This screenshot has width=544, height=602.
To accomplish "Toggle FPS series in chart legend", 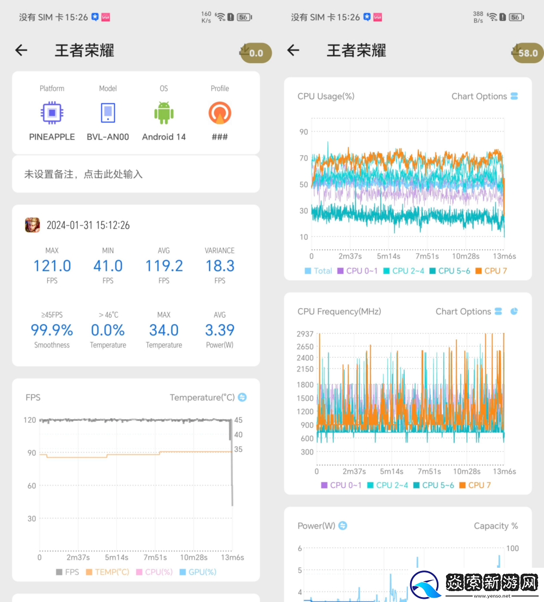I will coord(67,572).
